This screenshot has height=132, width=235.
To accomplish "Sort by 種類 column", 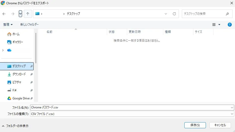I will pyautogui.click(x=168, y=32).
